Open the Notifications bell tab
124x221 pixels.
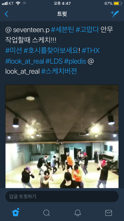pyautogui.click(x=78, y=213)
